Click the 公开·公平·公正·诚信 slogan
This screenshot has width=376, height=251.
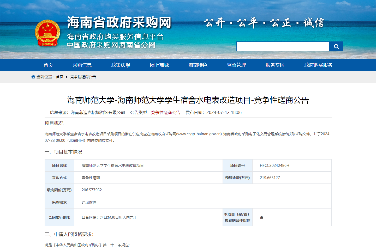[x=264, y=23]
